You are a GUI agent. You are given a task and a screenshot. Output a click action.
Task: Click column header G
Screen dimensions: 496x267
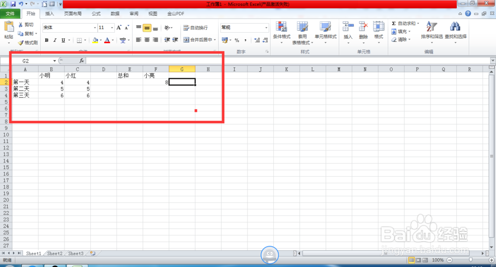click(x=182, y=69)
